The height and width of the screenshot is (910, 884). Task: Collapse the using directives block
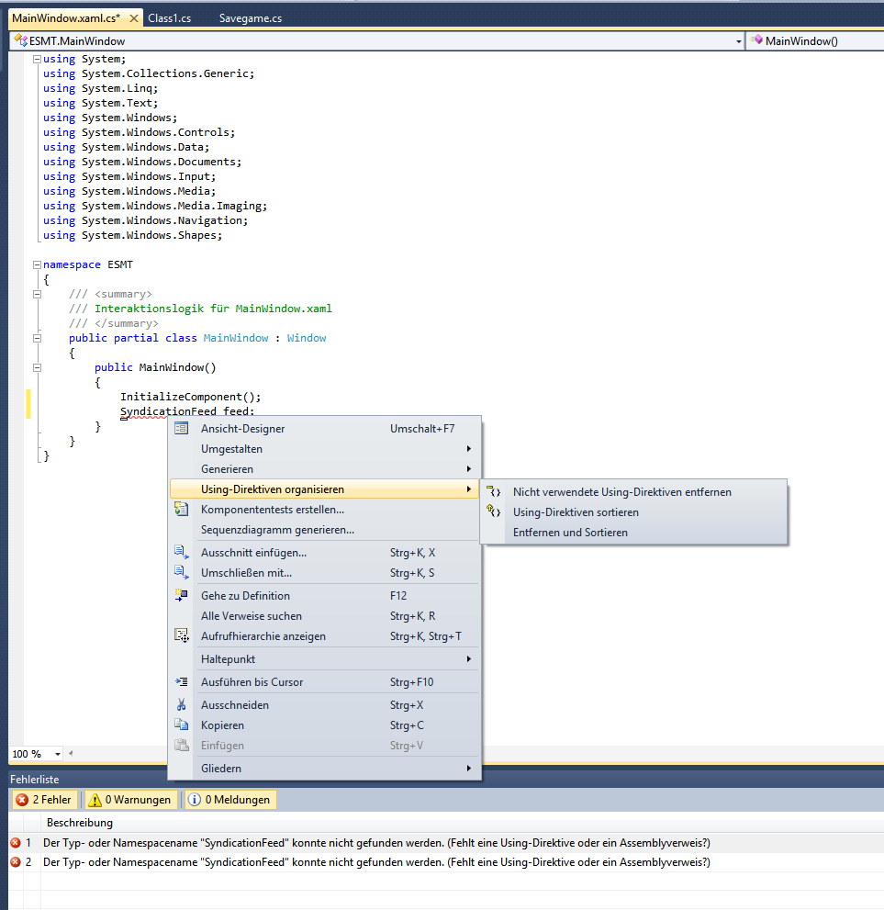tap(37, 59)
